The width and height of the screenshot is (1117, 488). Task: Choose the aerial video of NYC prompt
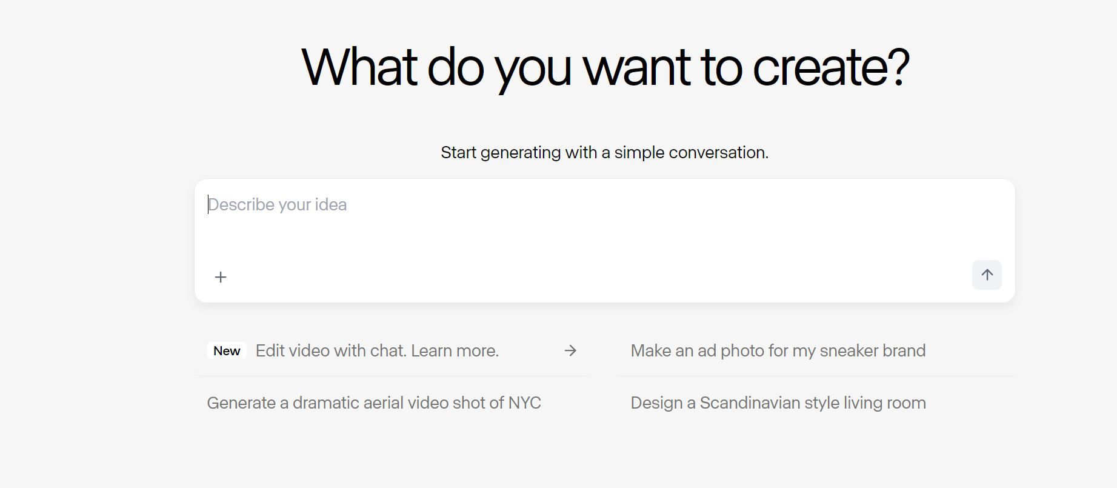click(374, 403)
